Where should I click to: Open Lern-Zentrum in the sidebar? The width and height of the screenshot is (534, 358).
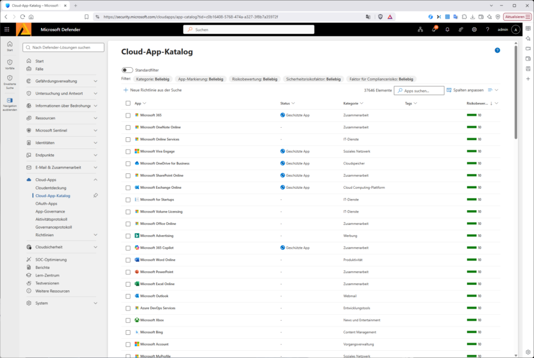47,275
